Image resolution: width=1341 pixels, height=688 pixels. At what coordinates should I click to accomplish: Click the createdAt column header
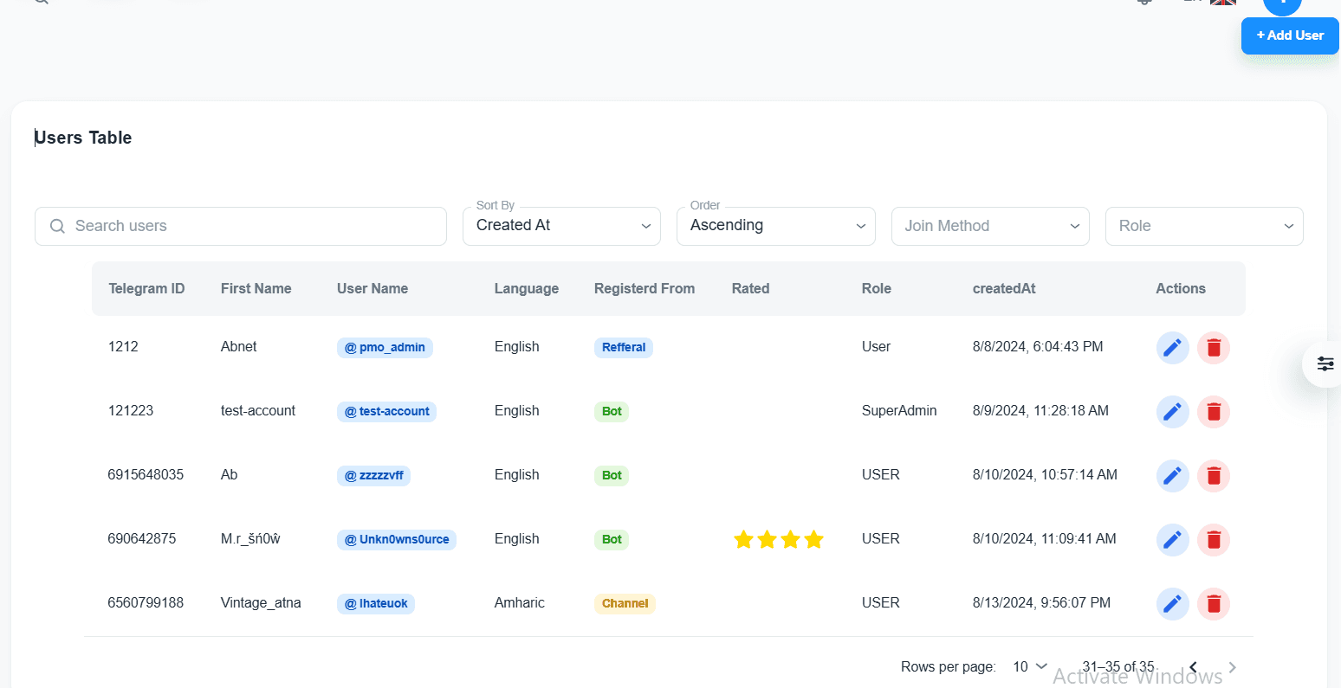tap(1004, 289)
